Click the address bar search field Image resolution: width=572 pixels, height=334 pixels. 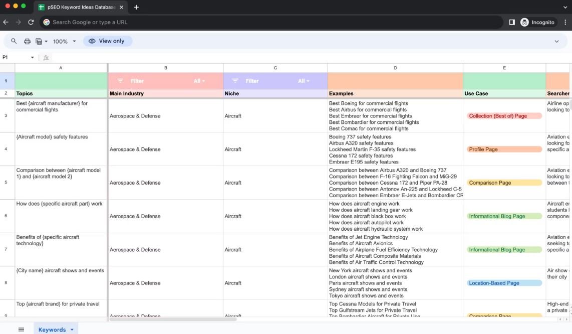coord(271,22)
